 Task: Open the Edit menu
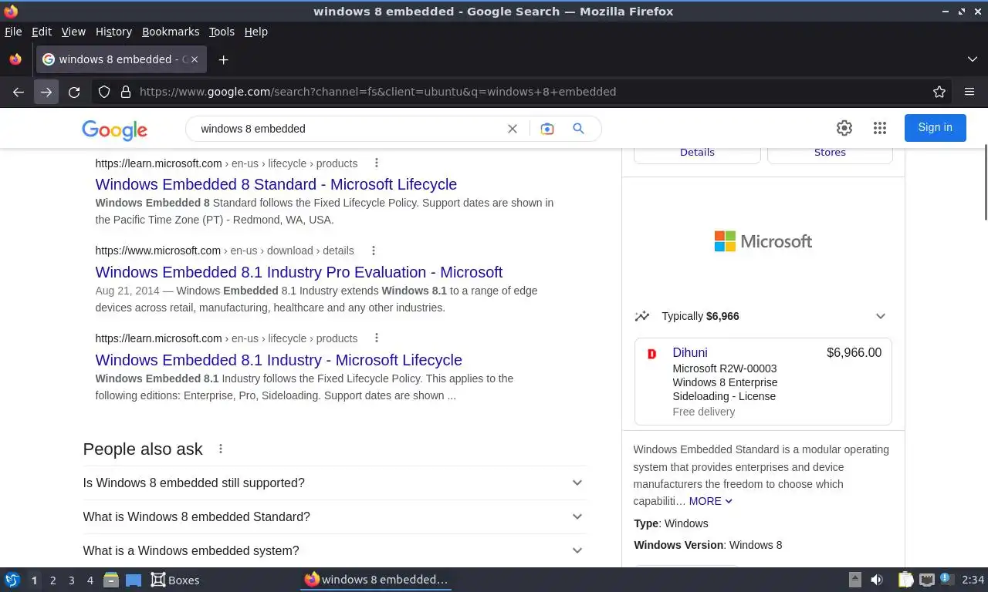[42, 32]
